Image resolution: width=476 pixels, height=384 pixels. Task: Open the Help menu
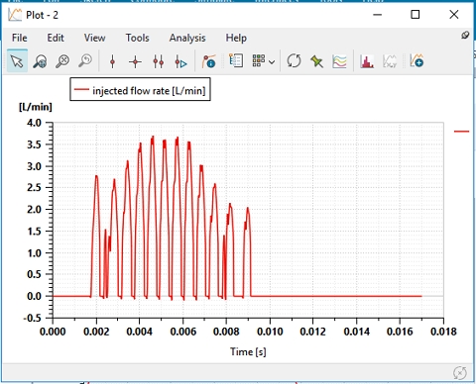[x=236, y=38]
